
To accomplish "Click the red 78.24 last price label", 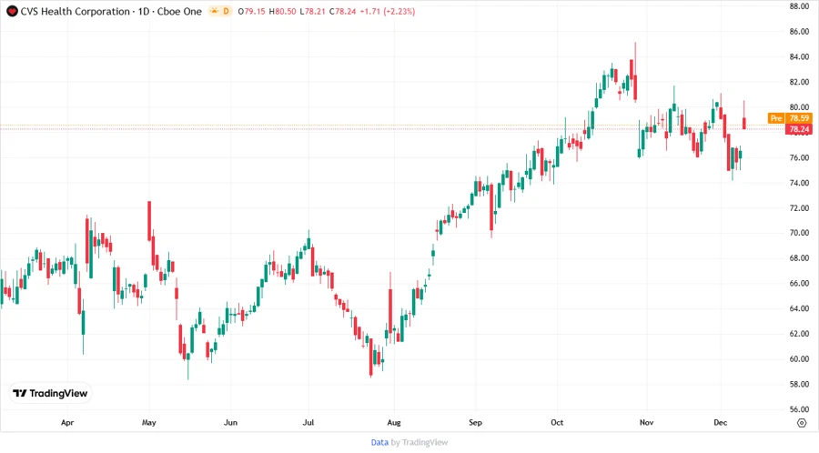I will [x=799, y=129].
